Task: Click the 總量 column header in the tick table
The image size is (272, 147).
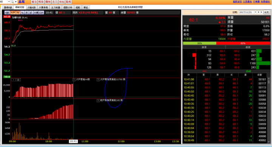Action: click(x=260, y=75)
